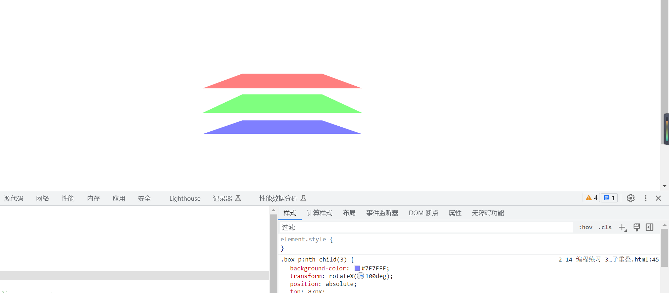The width and height of the screenshot is (669, 293).
Task: Click the elements panel scrollbar up arrow
Action: 273,210
